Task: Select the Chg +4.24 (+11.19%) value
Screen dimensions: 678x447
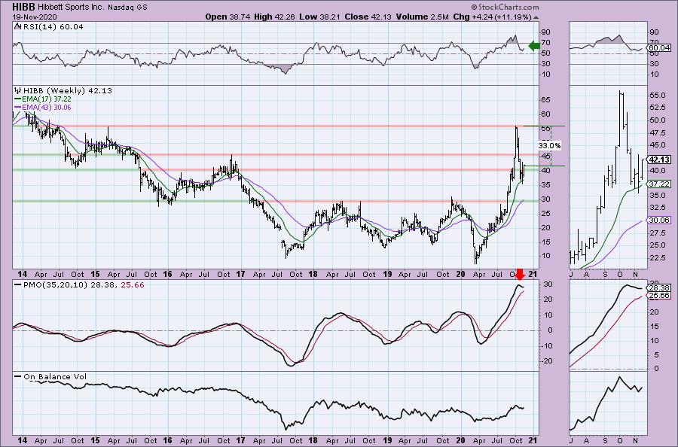Action: coord(492,17)
